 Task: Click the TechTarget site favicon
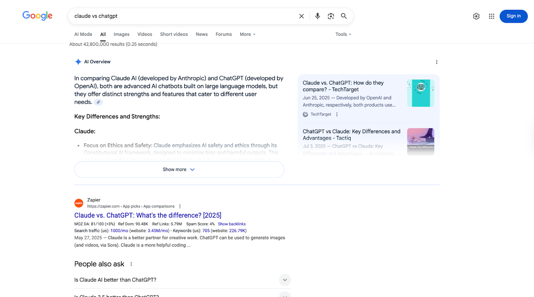coord(305,114)
